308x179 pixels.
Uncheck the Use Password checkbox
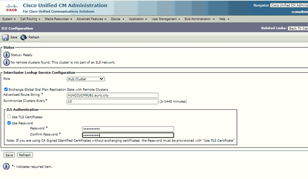(9, 123)
